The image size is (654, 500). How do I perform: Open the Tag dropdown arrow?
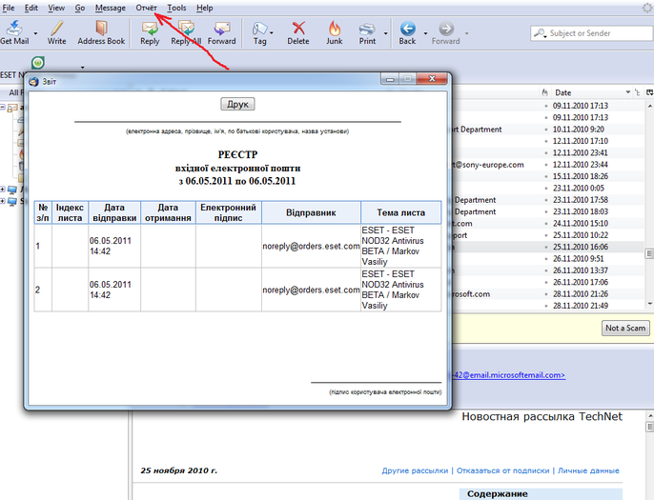272,33
